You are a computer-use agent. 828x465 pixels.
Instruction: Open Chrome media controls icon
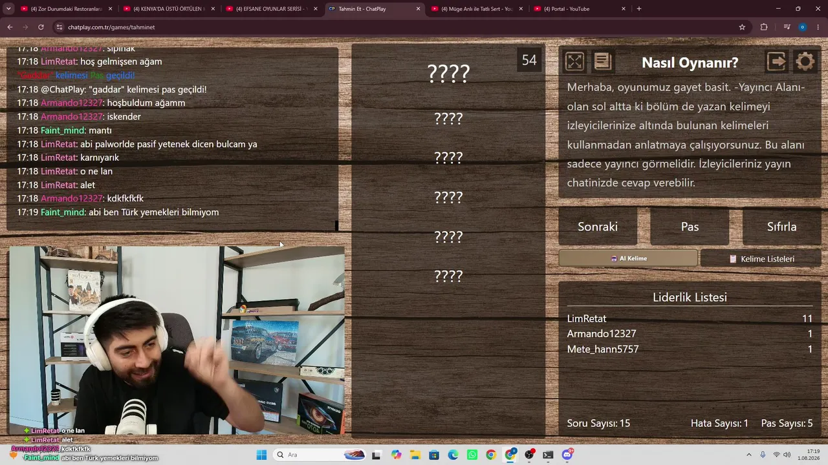tap(787, 27)
